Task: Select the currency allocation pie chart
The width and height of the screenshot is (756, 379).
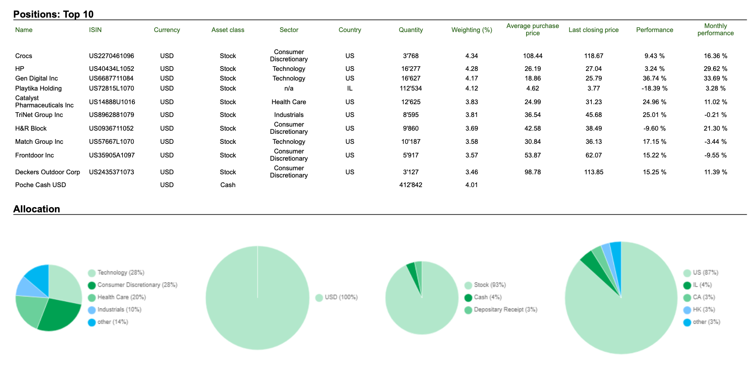Action: (x=257, y=298)
